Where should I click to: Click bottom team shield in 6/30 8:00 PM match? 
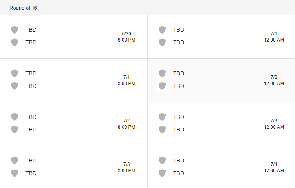14,42
